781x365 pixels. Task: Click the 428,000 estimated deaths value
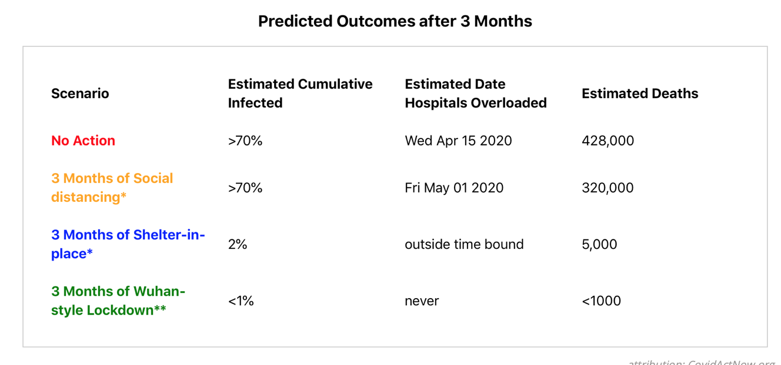point(608,141)
